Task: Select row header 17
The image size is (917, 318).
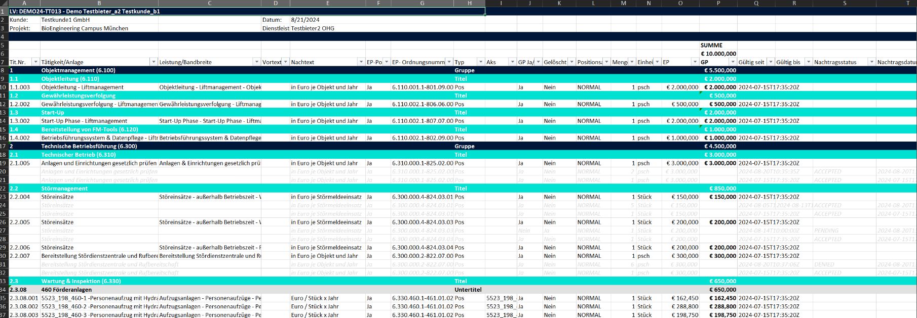Action: click(x=4, y=146)
